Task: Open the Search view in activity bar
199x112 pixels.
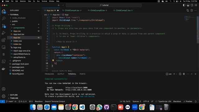Action: 3,19
